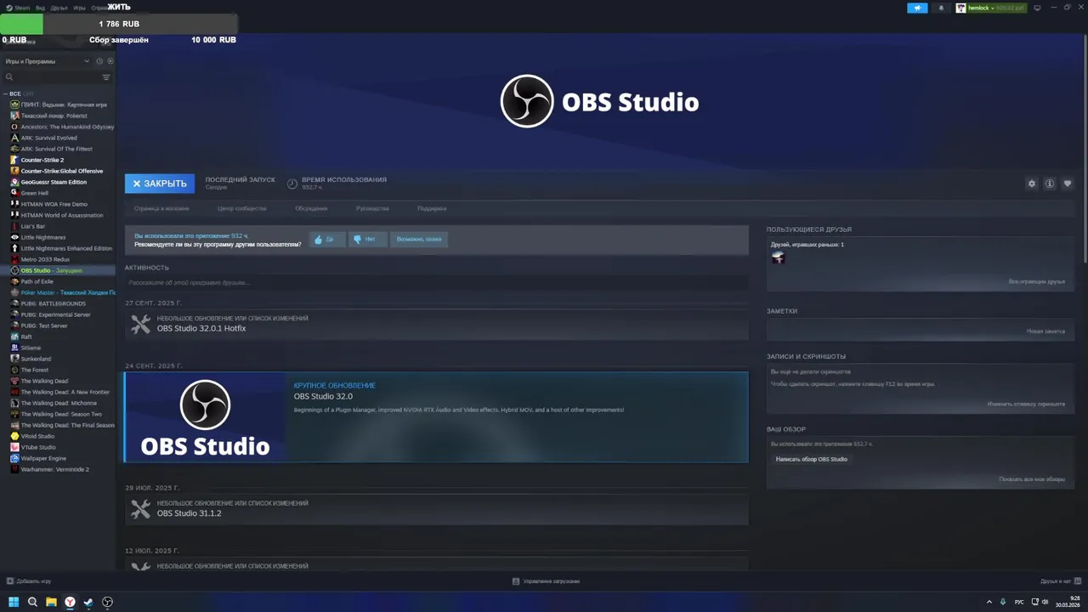
Task: Open Yandex Browser from the taskbar
Action: tap(70, 602)
